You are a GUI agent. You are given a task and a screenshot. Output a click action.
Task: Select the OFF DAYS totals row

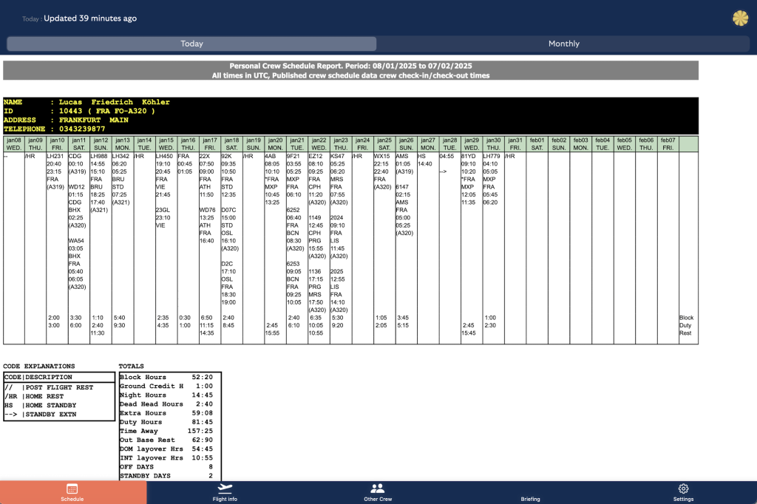[169, 466]
